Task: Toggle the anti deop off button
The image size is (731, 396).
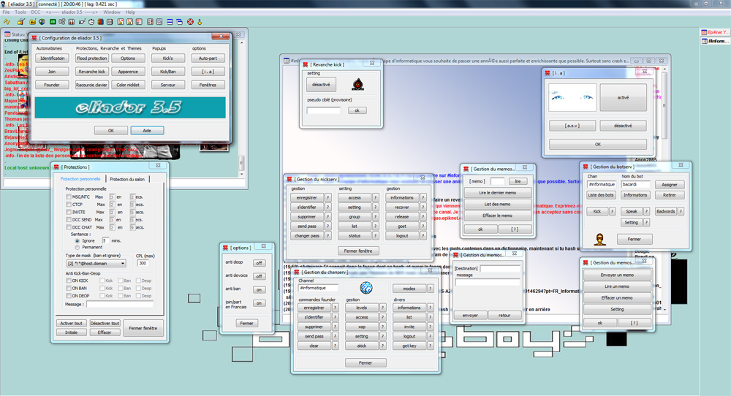Action: click(x=259, y=262)
